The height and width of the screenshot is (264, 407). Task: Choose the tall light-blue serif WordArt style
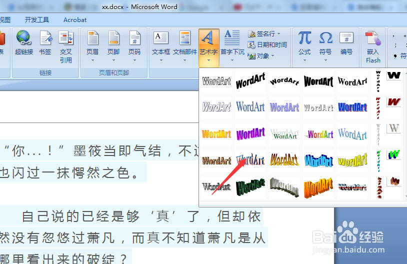click(x=250, y=107)
